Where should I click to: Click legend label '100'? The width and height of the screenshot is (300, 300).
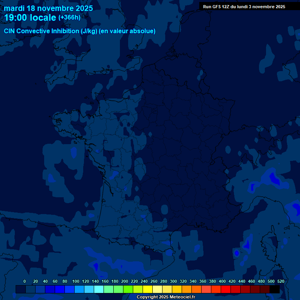tap(75, 281)
